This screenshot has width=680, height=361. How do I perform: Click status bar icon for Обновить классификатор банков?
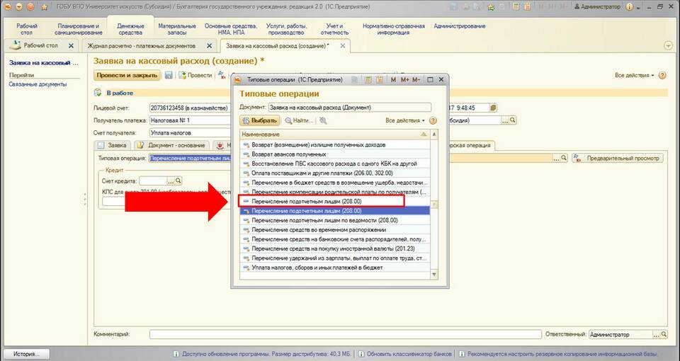[x=361, y=354]
